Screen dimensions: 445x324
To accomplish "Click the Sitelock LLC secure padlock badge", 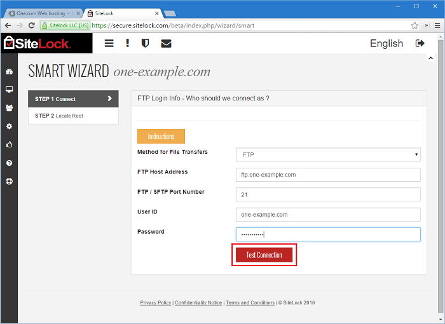I will [x=65, y=25].
